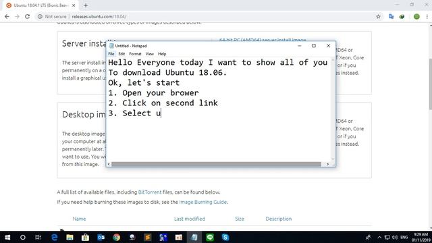
Task: Open the People icon in system tray
Action: pos(368,237)
